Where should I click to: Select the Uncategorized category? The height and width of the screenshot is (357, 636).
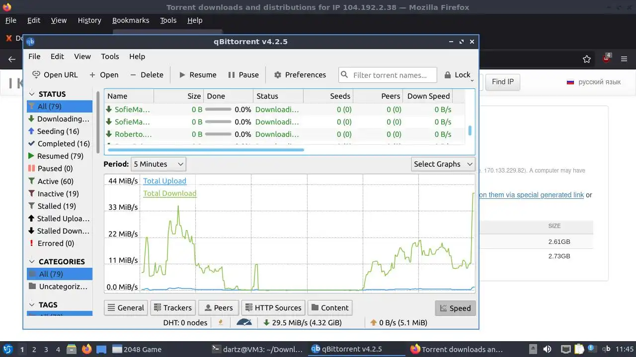click(x=60, y=287)
